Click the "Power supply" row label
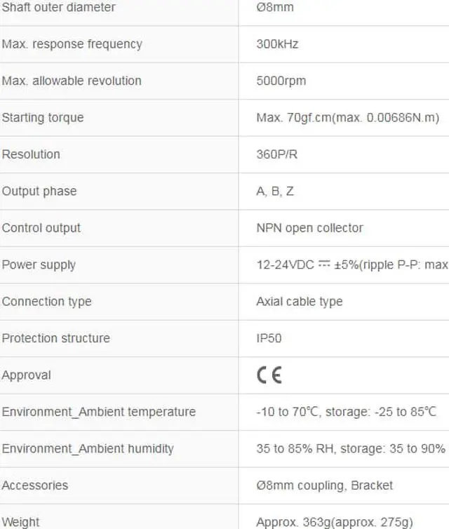 pos(39,264)
